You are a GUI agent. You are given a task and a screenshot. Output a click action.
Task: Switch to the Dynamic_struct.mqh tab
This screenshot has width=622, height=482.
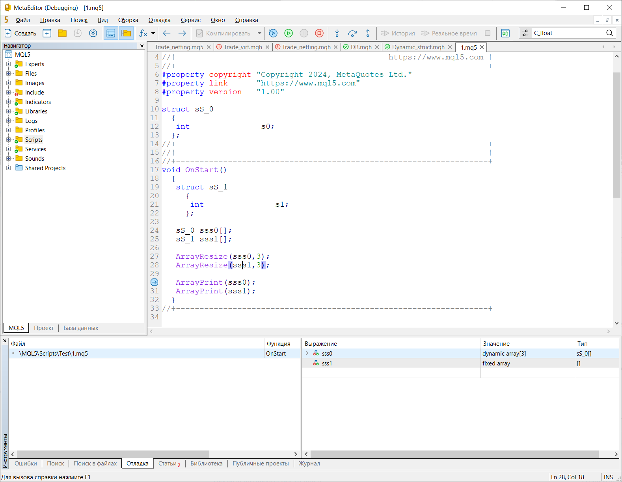click(x=418, y=47)
